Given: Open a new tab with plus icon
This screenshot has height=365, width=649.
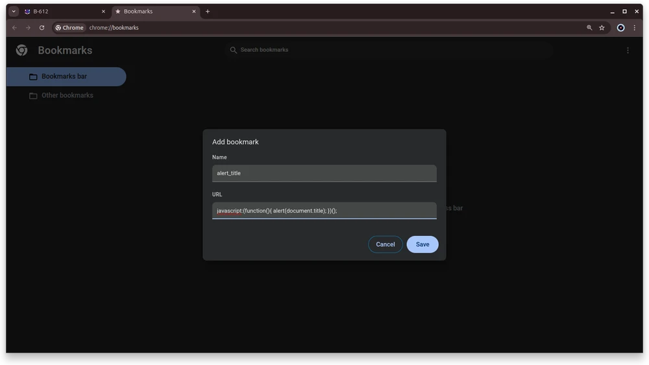Looking at the screenshot, I should tap(208, 12).
